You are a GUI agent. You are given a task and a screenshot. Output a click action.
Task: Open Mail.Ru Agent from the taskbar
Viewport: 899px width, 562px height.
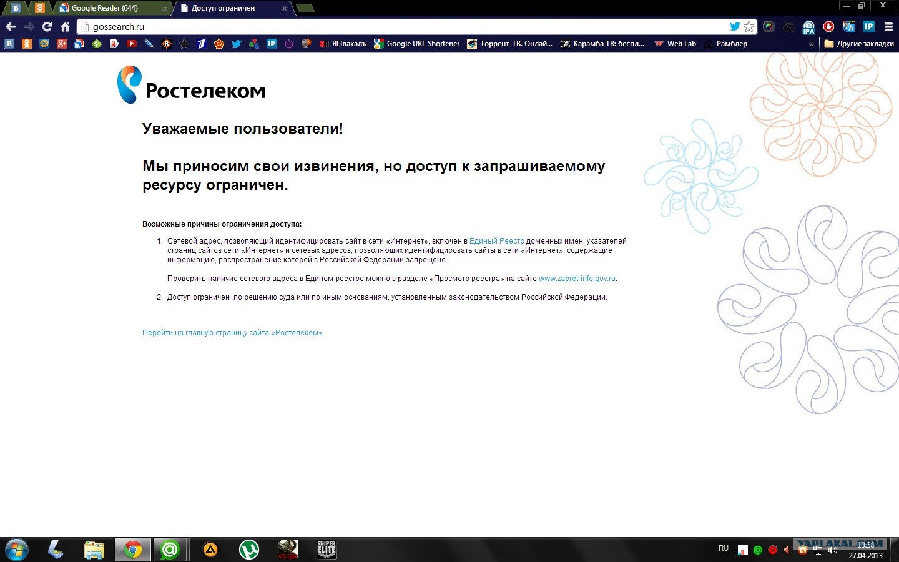pos(170,550)
